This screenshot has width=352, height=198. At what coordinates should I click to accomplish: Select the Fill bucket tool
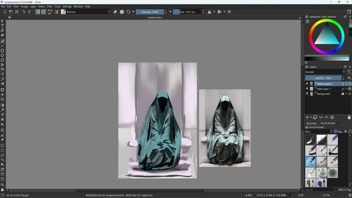point(2,124)
